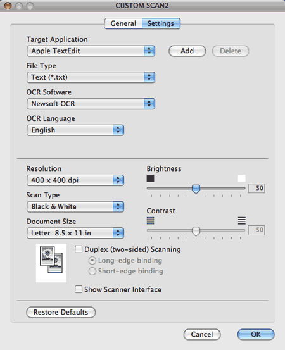
Task: Check Show Scanner Interface option
Action: click(x=79, y=289)
